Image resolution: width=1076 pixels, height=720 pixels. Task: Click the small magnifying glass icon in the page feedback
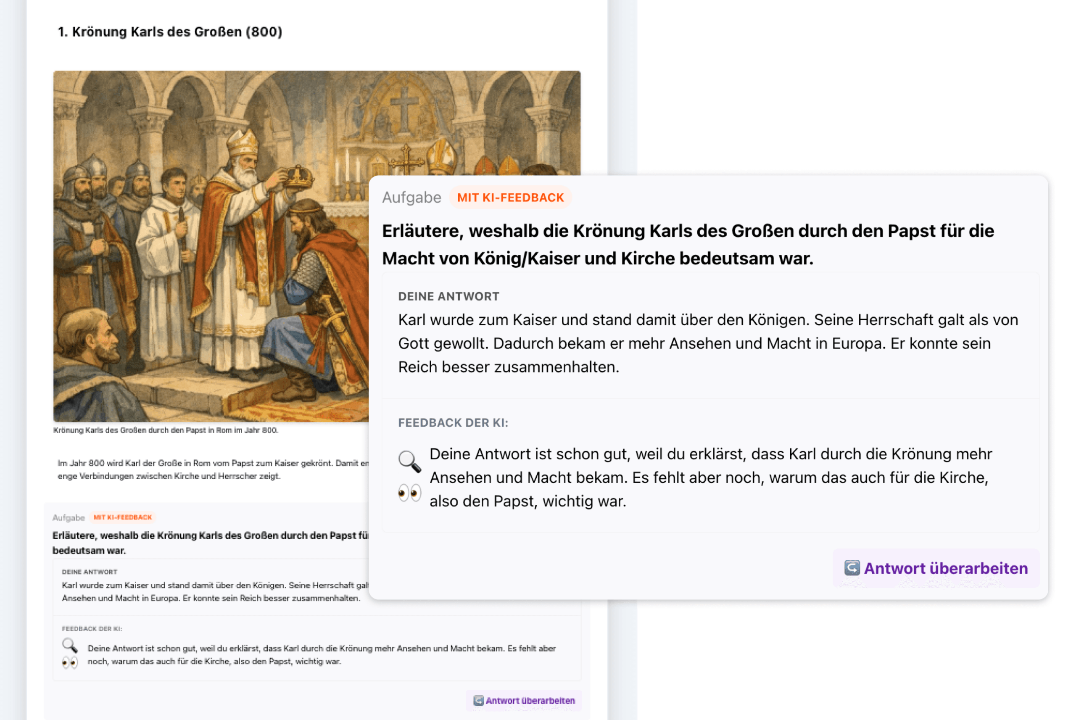[x=70, y=646]
